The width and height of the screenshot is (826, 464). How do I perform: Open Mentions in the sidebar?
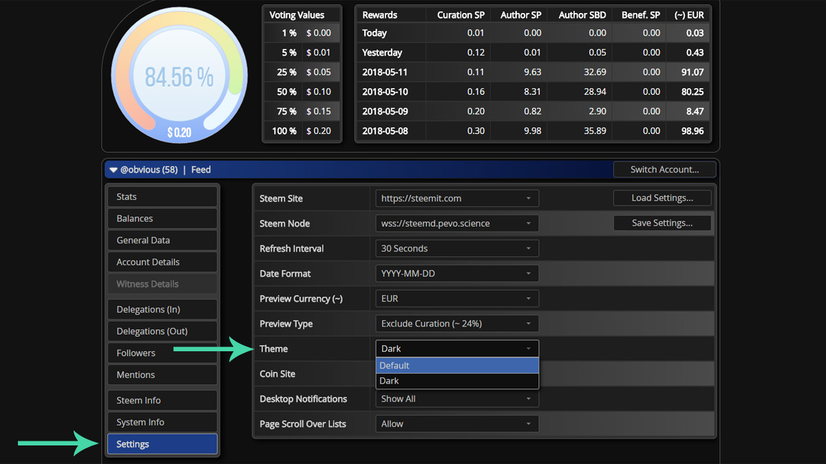162,375
